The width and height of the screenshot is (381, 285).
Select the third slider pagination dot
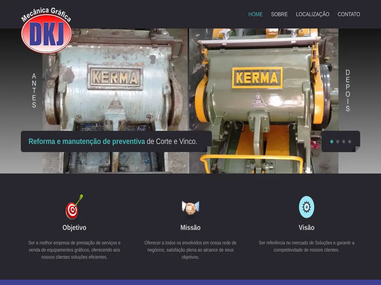pos(344,142)
